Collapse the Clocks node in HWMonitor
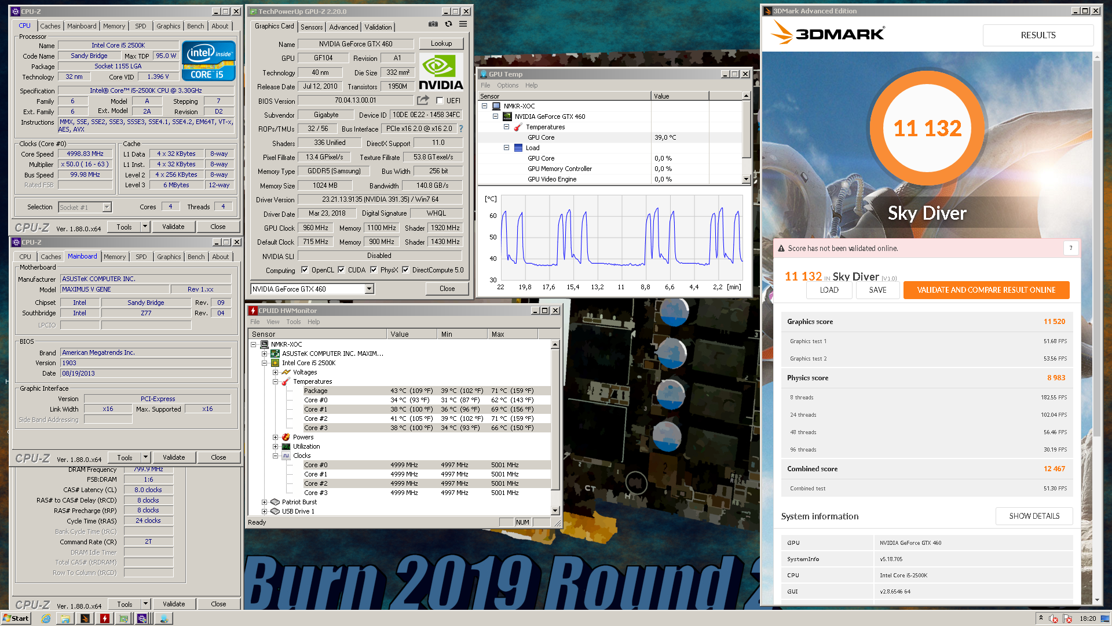Viewport: 1112px width, 626px height. pyautogui.click(x=275, y=456)
